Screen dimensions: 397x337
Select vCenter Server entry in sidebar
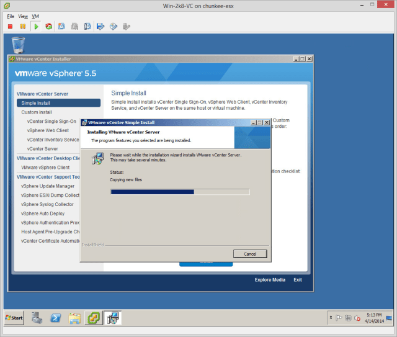click(43, 149)
